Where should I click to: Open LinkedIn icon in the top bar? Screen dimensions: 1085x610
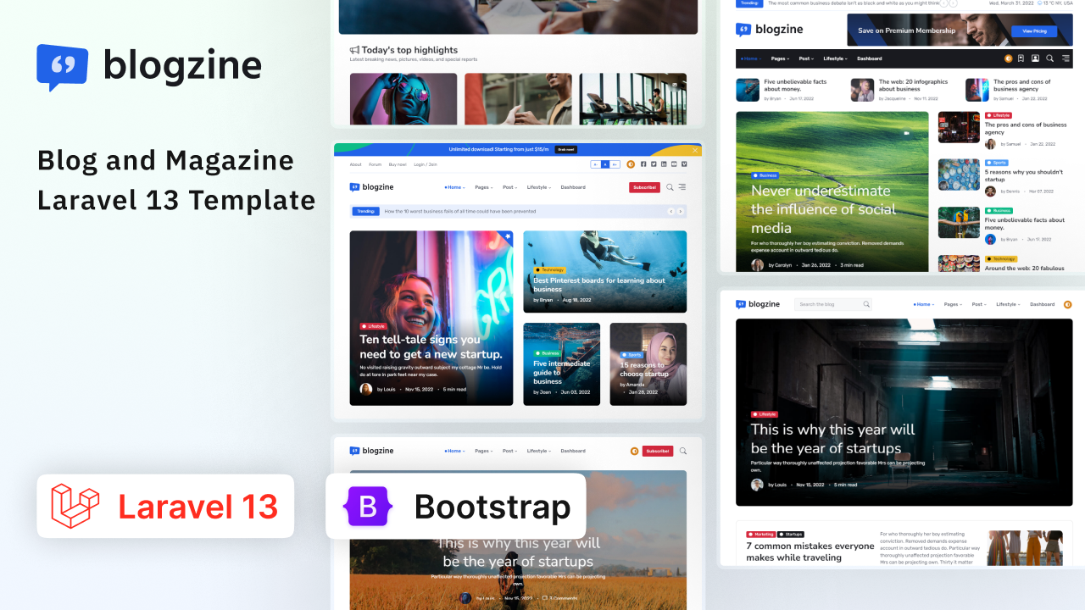[x=664, y=164]
